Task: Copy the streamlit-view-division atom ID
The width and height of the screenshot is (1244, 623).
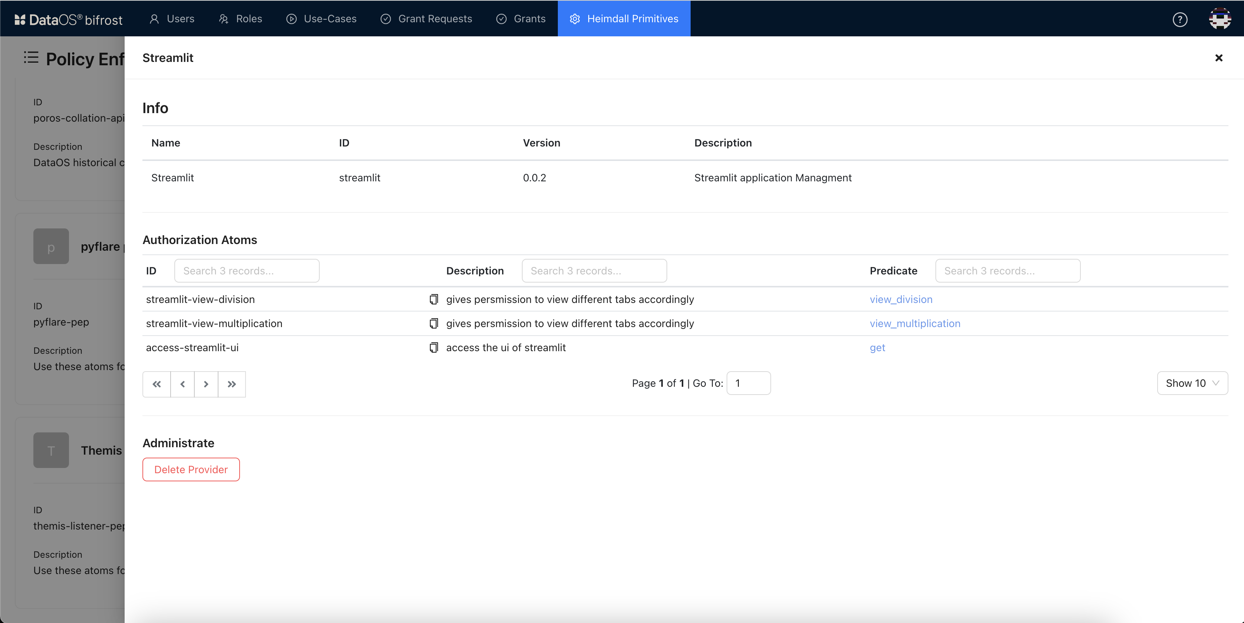Action: (x=434, y=299)
